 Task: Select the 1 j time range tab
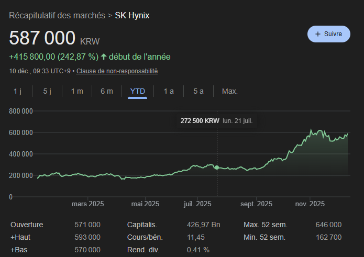pos(17,91)
